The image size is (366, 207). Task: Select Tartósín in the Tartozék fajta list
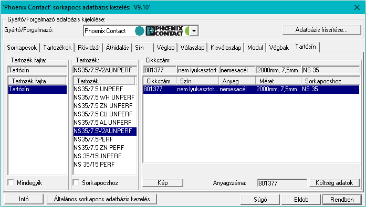37,89
